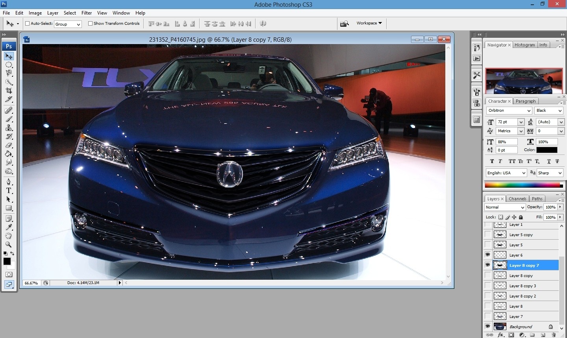Add layer mask icon

[511, 335]
